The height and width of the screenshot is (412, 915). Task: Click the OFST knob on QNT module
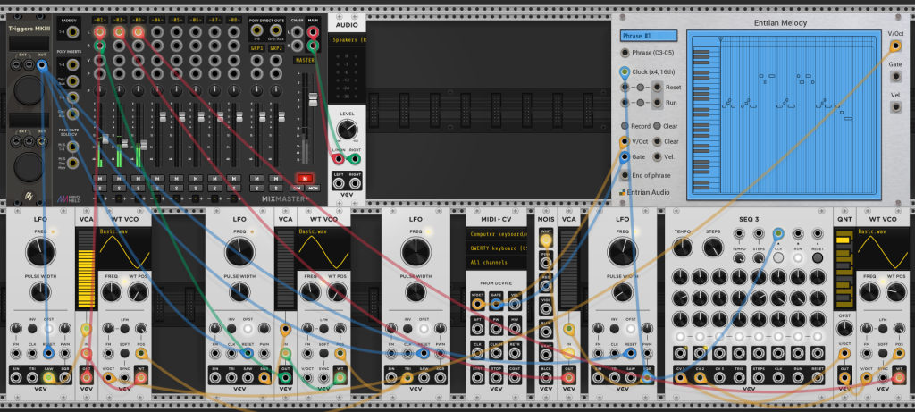click(844, 328)
